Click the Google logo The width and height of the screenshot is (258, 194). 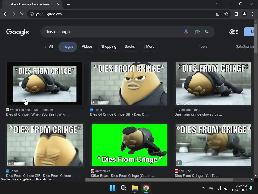[x=18, y=32]
